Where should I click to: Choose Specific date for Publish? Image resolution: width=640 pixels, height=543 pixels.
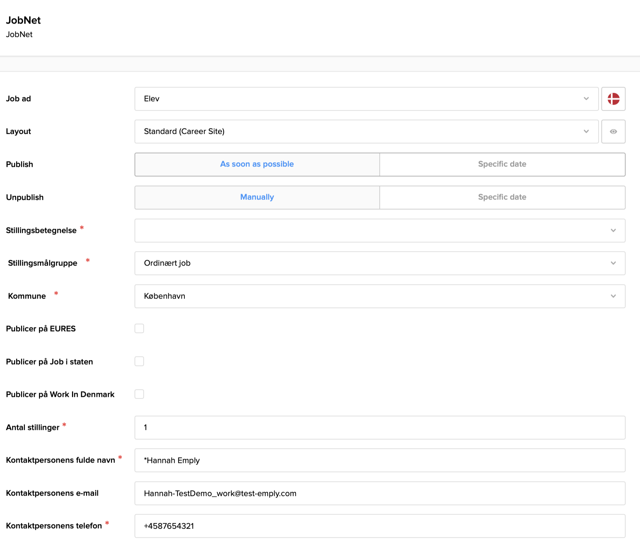click(502, 164)
